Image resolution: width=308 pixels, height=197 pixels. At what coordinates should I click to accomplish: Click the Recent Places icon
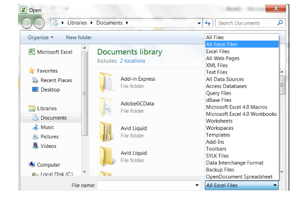[35, 80]
